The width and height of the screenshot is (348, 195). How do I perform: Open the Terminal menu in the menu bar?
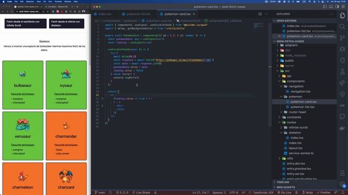58,2
